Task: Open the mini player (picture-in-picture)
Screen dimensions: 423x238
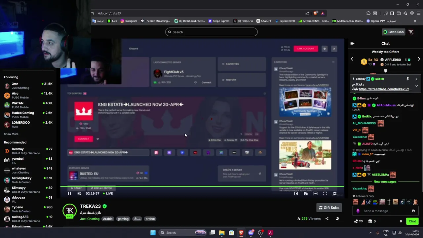Action: tap(296, 193)
